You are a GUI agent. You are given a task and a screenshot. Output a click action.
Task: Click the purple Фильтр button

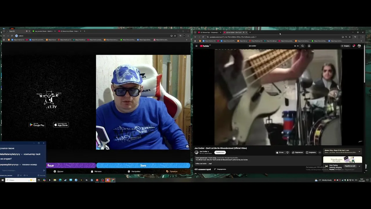pyautogui.click(x=71, y=165)
